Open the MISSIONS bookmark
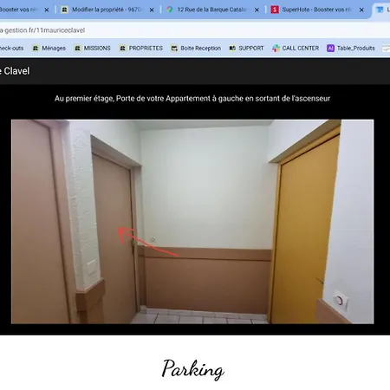Image resolution: width=390 pixels, height=390 pixels. pos(93,49)
